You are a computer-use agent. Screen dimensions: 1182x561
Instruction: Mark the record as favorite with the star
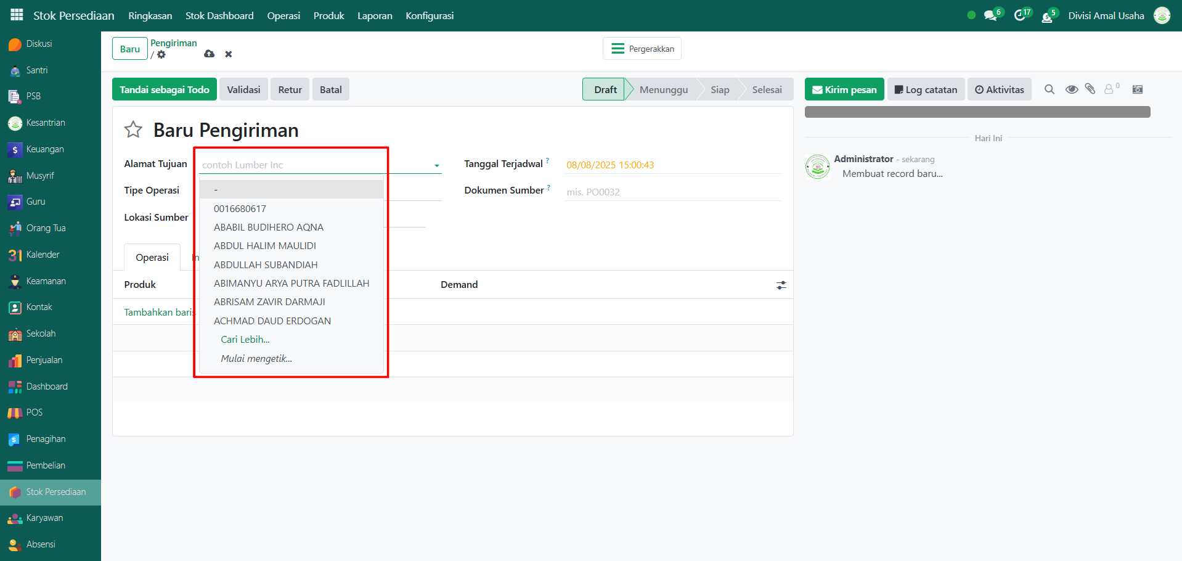pos(133,129)
